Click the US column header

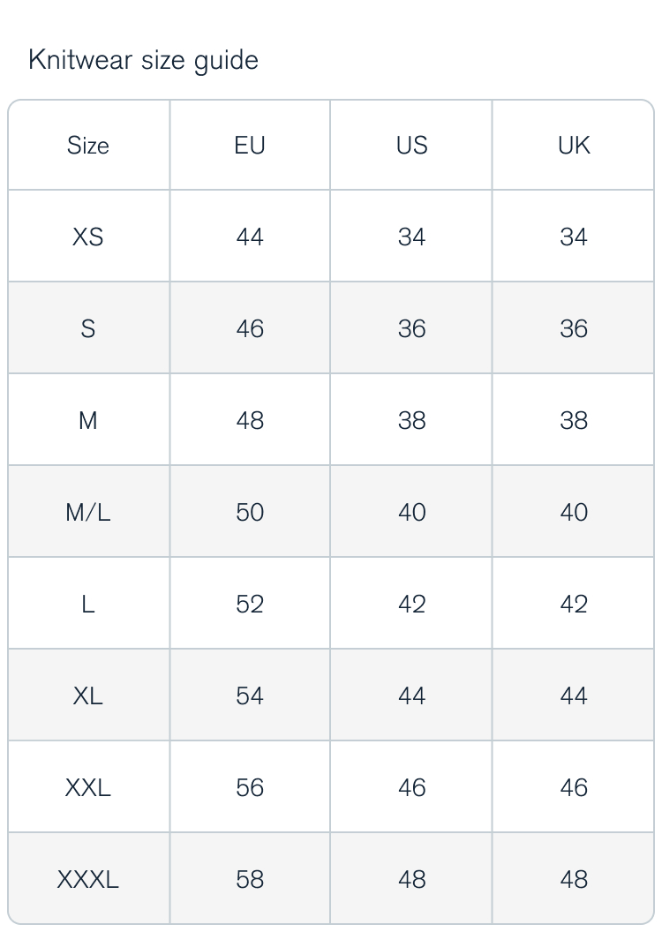coord(412,146)
